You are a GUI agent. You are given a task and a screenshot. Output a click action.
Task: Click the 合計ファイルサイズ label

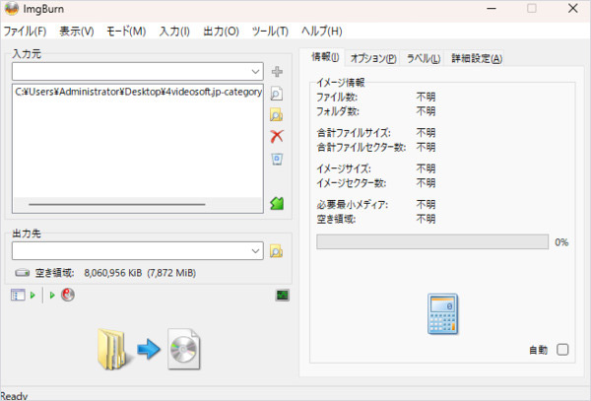[x=354, y=133]
